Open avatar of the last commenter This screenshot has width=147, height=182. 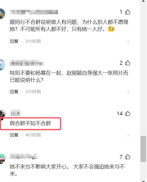coord(2,159)
